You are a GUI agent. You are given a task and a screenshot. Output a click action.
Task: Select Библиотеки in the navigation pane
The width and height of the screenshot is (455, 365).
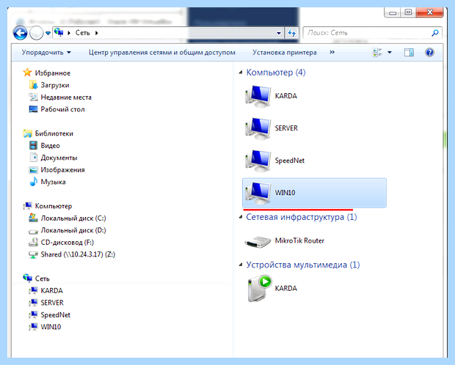point(54,133)
